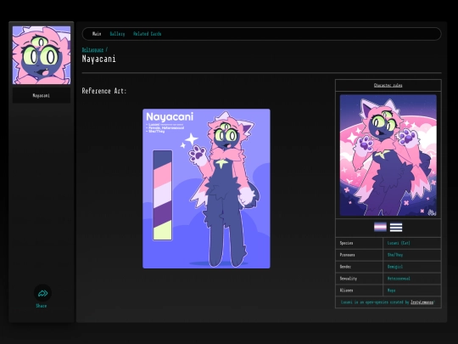Click the sexuality value link
Viewport: 458px width, 344px height.
pyautogui.click(x=399, y=279)
